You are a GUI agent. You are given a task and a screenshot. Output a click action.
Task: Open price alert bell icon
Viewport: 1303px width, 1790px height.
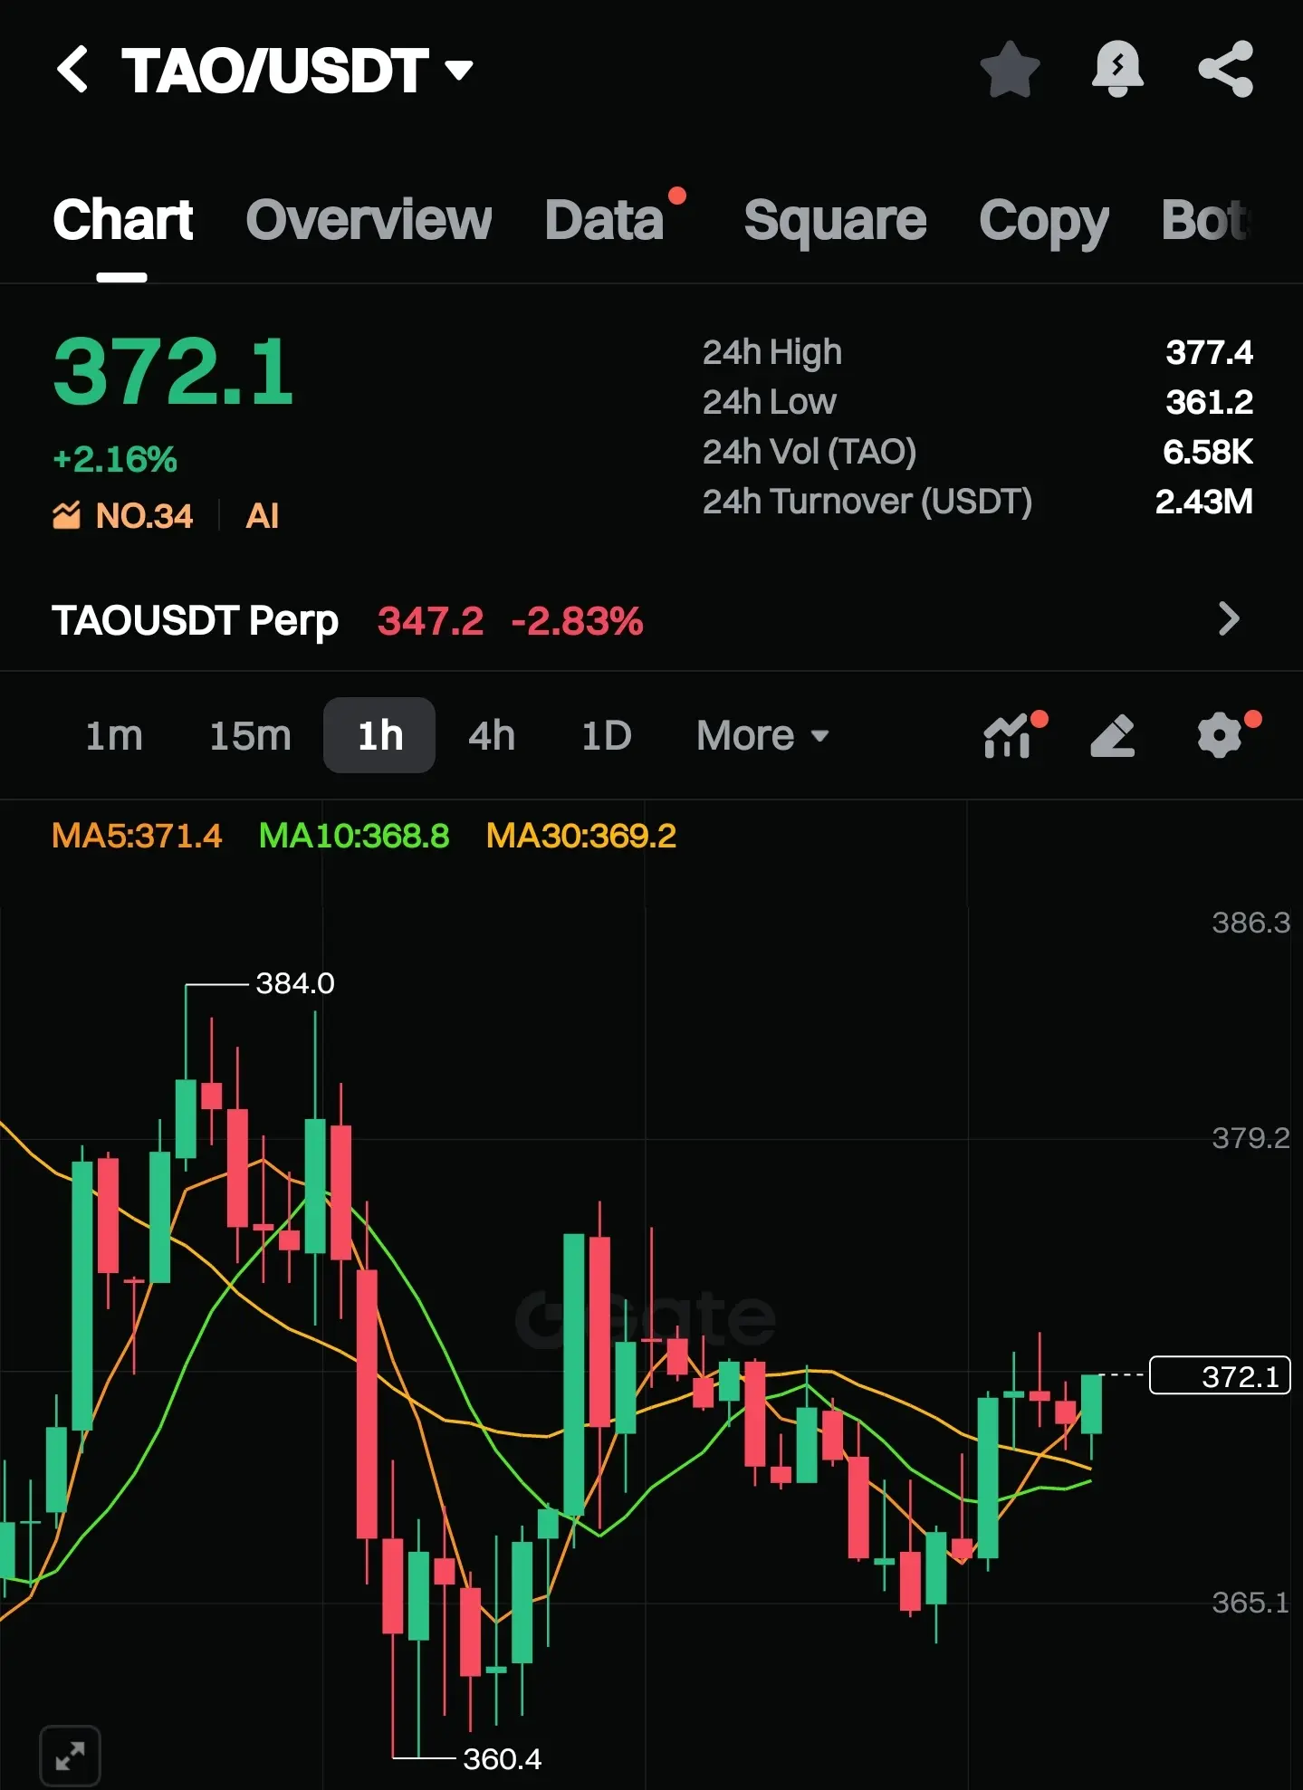1117,69
